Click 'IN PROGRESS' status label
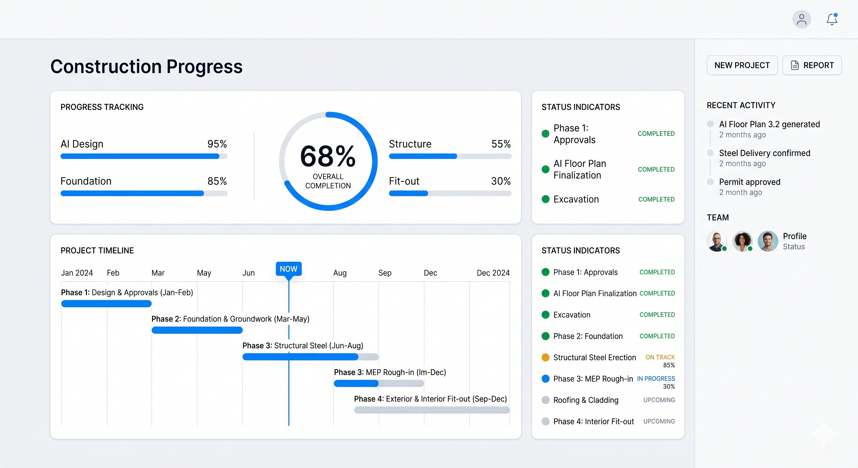The height and width of the screenshot is (468, 858). point(656,379)
